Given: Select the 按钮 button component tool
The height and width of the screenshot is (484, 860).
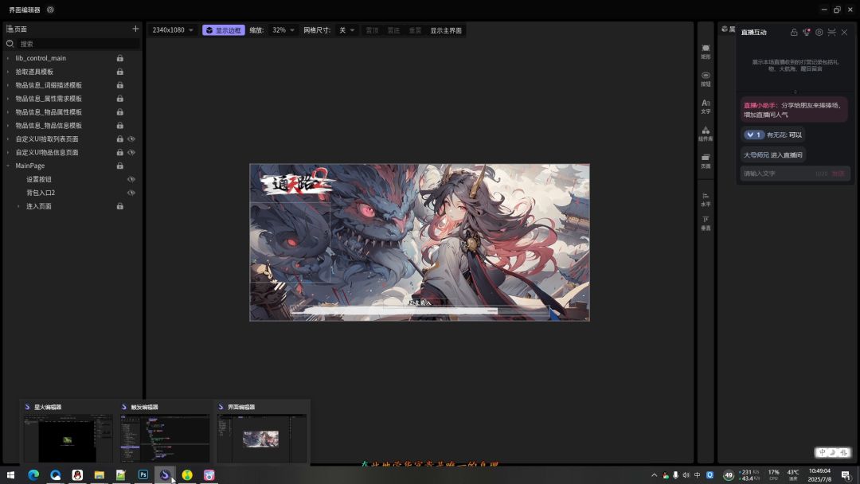Looking at the screenshot, I should point(706,78).
